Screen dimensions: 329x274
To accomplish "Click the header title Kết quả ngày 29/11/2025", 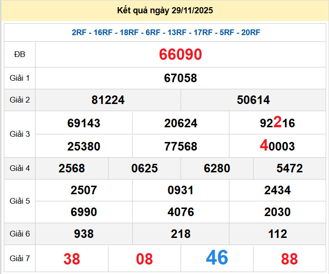I will tap(164, 10).
